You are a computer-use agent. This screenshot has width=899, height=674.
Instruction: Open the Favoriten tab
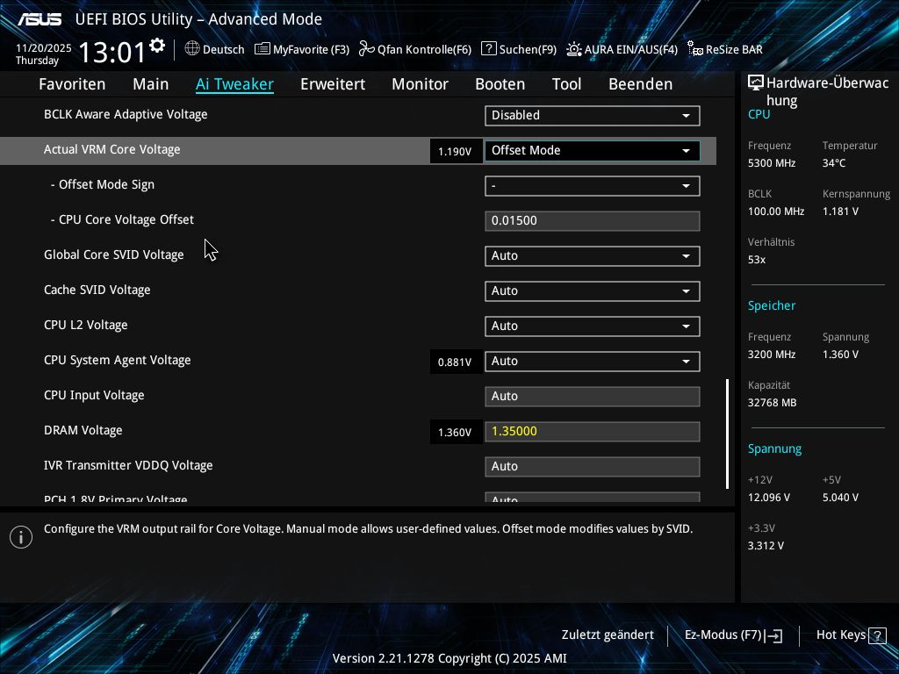[x=72, y=84]
